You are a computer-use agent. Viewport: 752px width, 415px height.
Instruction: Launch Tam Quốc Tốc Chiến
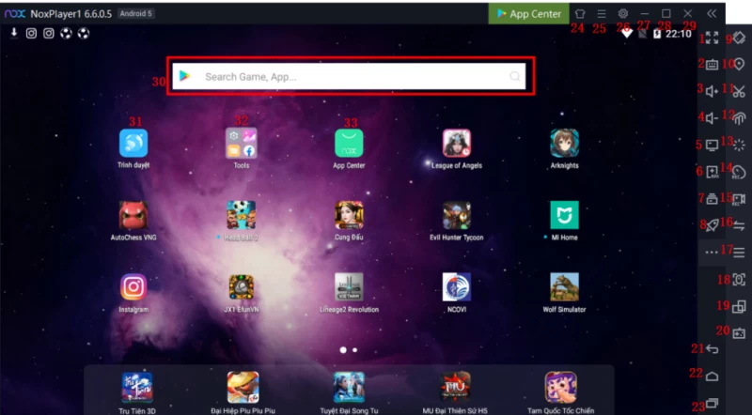(560, 387)
